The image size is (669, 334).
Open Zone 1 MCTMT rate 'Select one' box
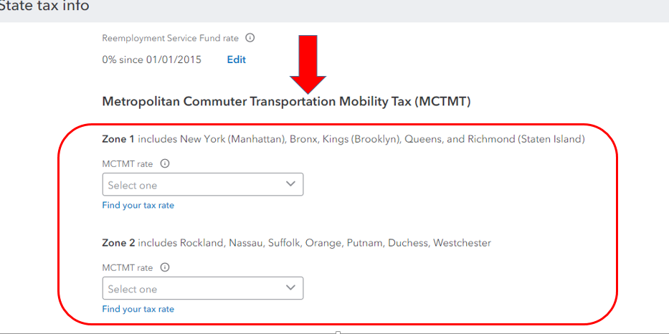point(194,185)
